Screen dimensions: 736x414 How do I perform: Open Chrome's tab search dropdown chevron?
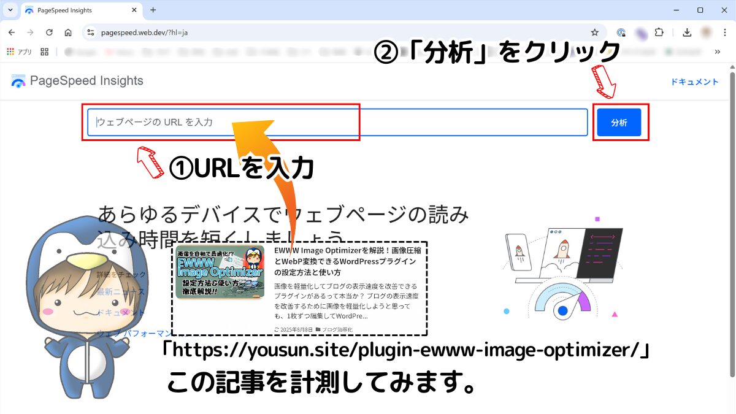[x=10, y=10]
